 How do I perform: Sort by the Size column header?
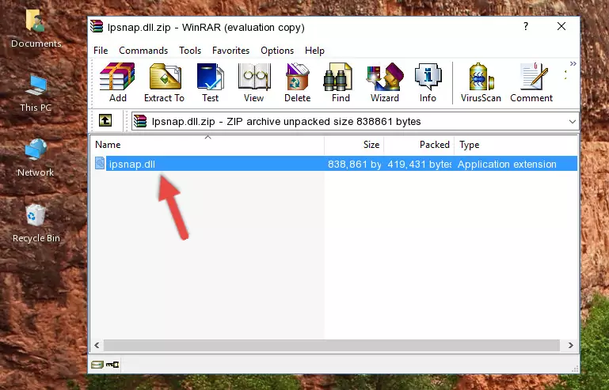click(354, 145)
